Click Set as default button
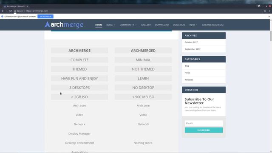This screenshot has height=153, width=272. click(x=45, y=17)
